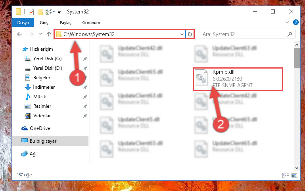Viewport: 305px width, 191px height.
Task: Create new folder from quick access toolbar
Action: click(x=40, y=12)
